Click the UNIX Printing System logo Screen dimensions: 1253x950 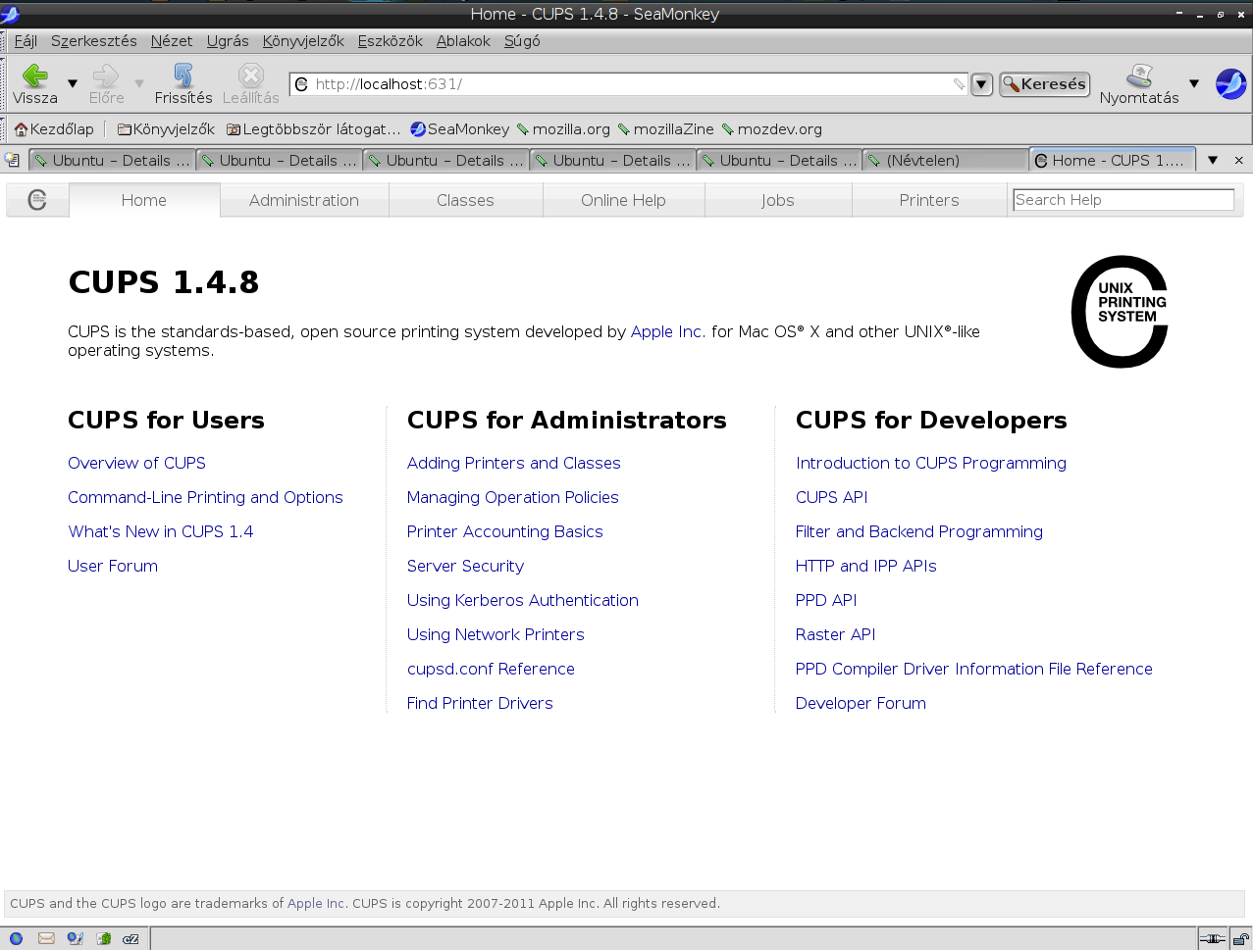point(1120,312)
